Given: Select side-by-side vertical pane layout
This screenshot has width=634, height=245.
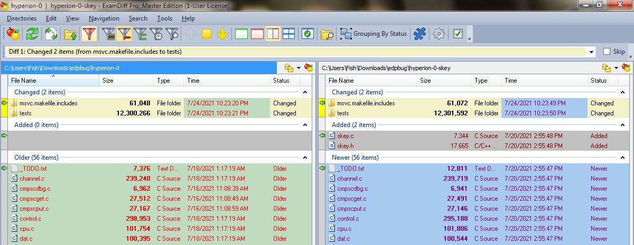Looking at the screenshot, I should (273, 34).
